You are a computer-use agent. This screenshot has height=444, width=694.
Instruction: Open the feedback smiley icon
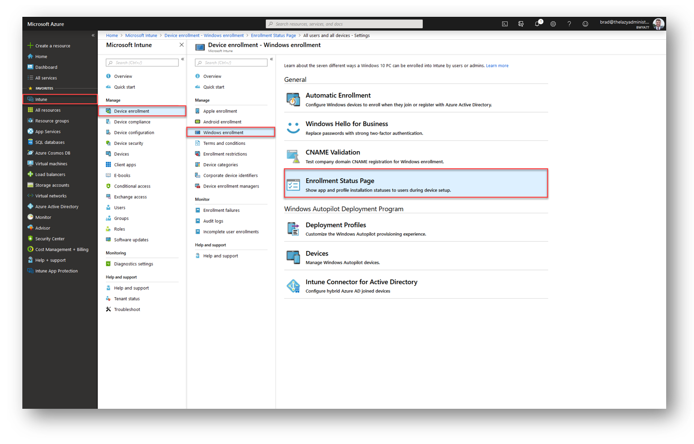click(585, 24)
